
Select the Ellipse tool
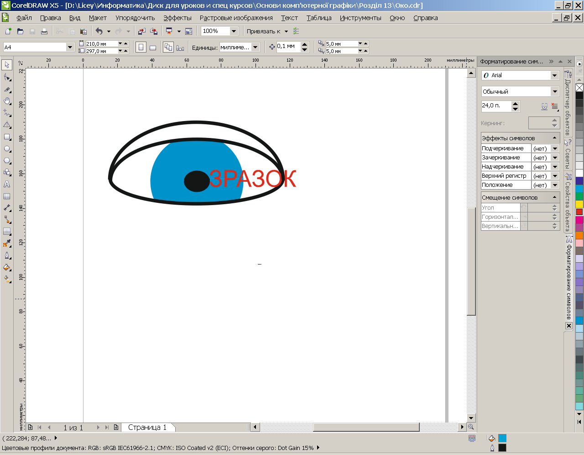(7, 148)
